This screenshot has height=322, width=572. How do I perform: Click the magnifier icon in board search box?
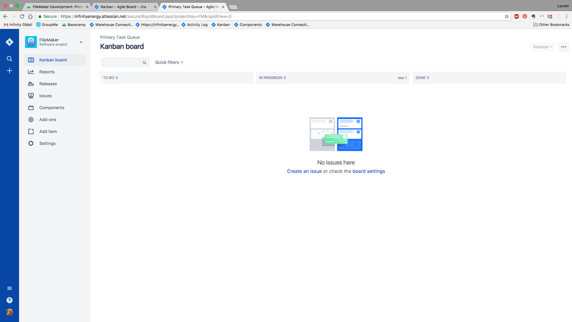click(144, 63)
